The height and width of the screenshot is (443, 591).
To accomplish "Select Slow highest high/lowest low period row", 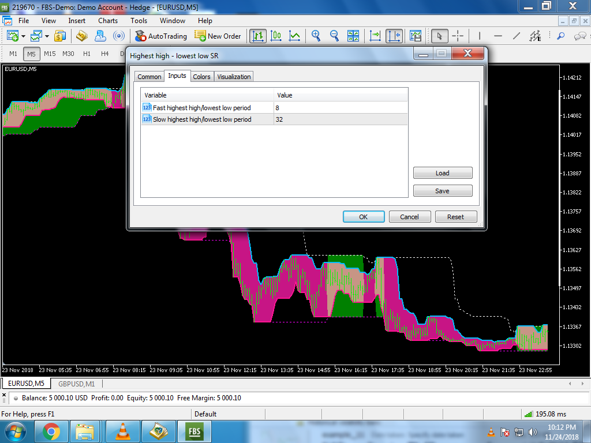I will point(274,119).
